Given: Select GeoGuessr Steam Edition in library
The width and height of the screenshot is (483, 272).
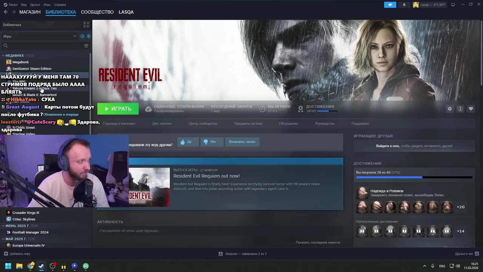Looking at the screenshot, I should pyautogui.click(x=32, y=68).
